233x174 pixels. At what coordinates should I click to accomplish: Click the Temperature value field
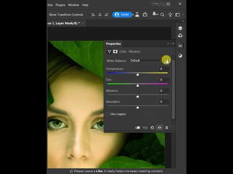164,69
